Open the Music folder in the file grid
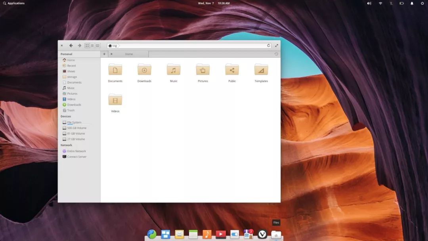The height and width of the screenshot is (241, 428). (174, 70)
